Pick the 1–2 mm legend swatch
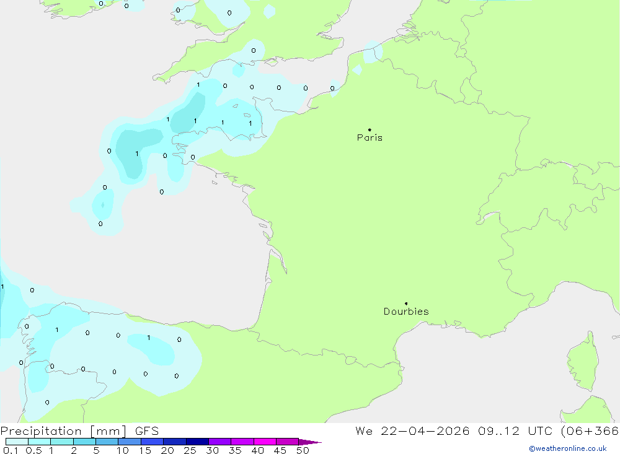 [x=62, y=442]
